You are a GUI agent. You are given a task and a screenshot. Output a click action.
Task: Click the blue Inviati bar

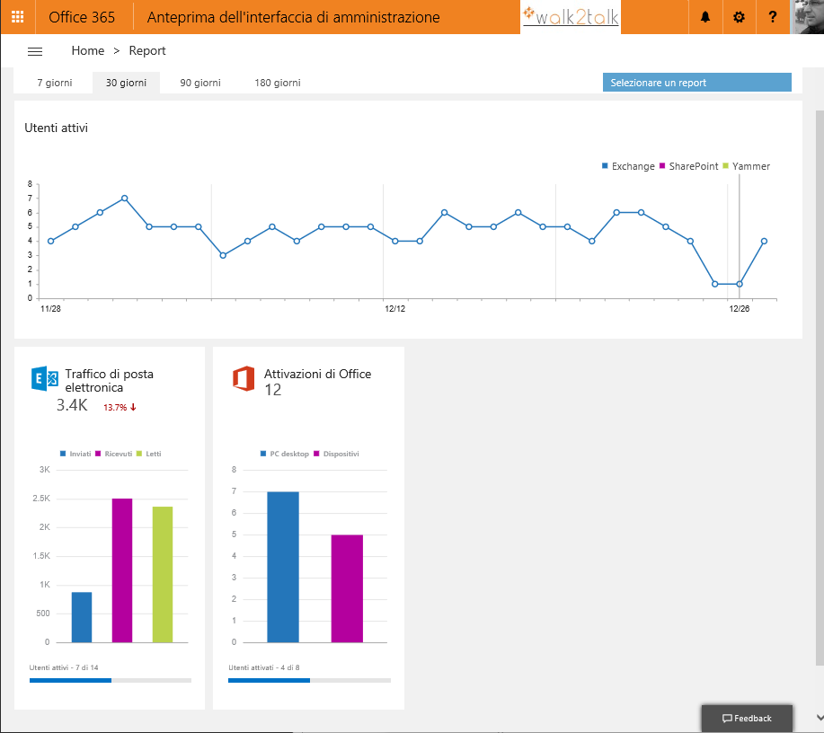pos(82,617)
